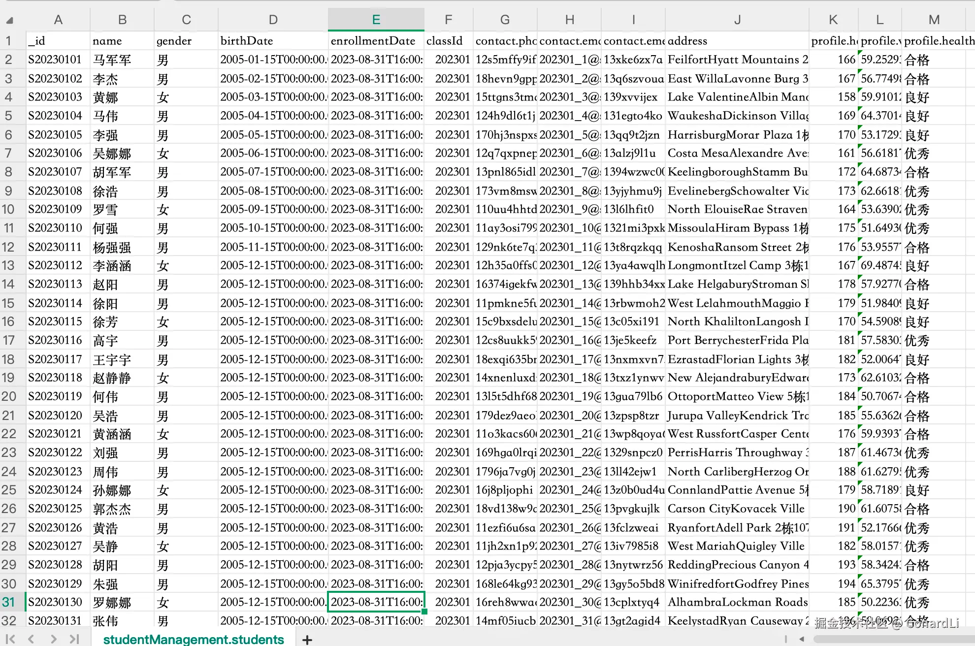
Task: Click horizontal scroll left arrow
Action: [802, 639]
